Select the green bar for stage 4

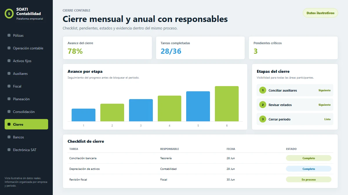[x=169, y=109]
